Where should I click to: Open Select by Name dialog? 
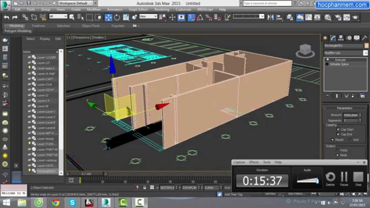tap(80, 18)
